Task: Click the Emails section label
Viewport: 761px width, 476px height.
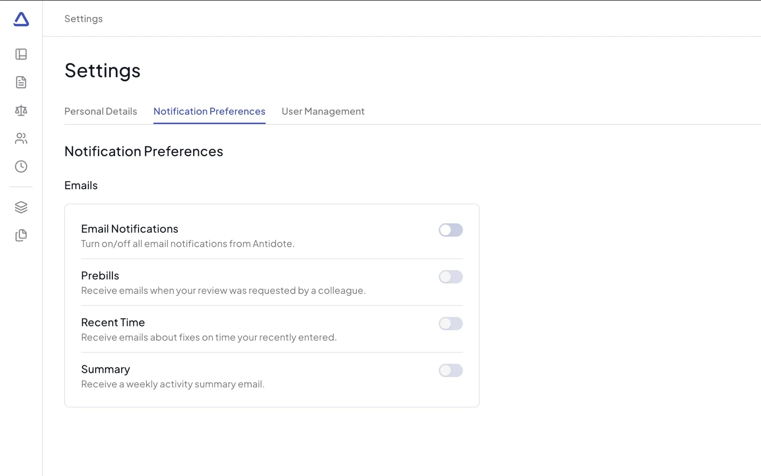Action: click(81, 185)
